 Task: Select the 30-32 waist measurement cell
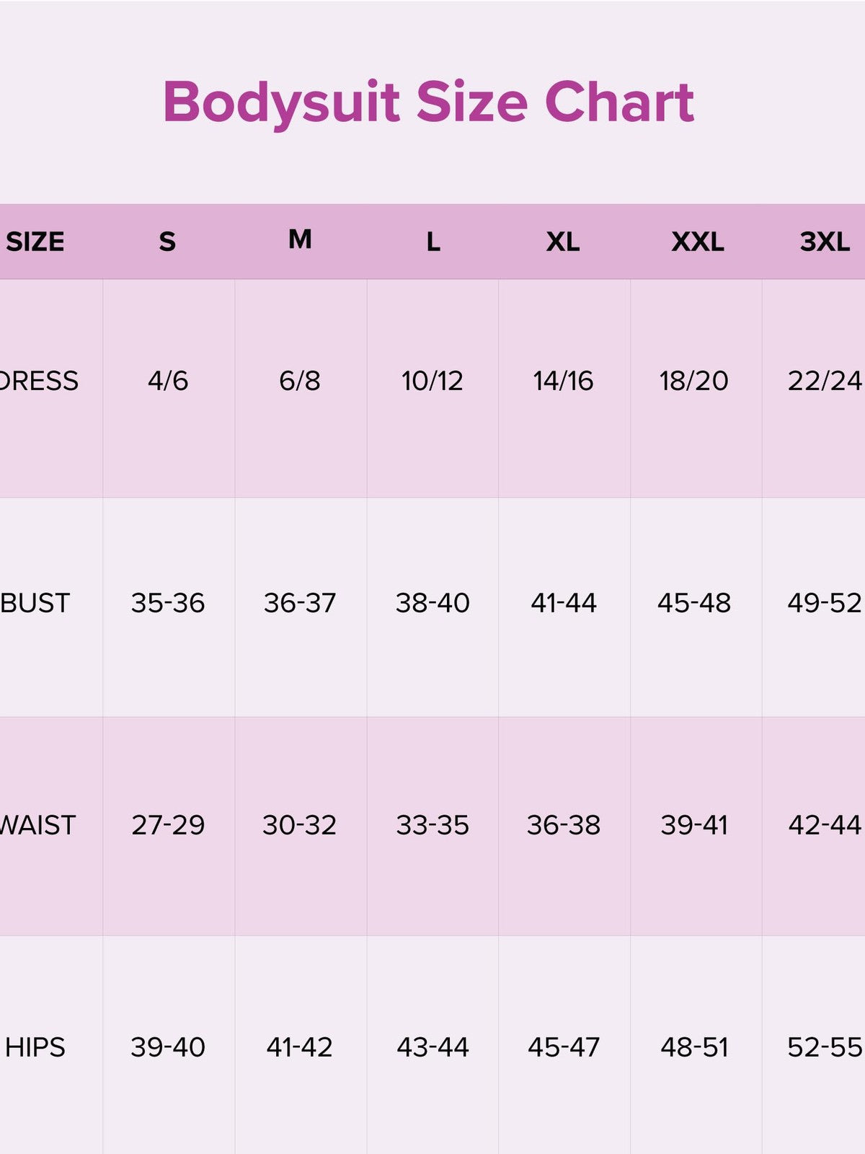pyautogui.click(x=300, y=825)
